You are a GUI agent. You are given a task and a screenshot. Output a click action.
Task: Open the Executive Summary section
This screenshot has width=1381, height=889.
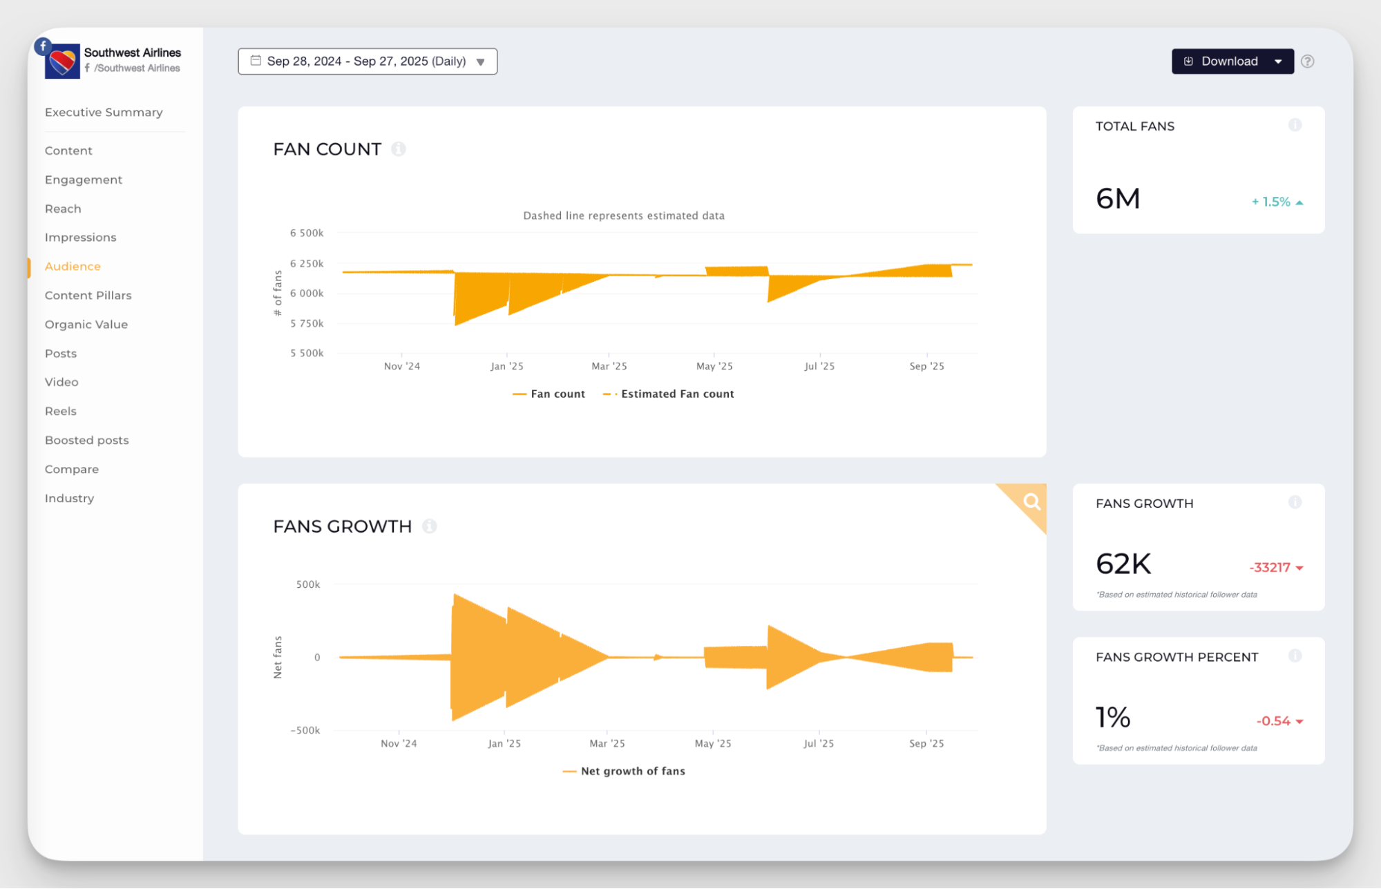pos(104,112)
